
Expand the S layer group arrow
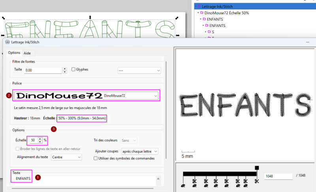(205, 32)
